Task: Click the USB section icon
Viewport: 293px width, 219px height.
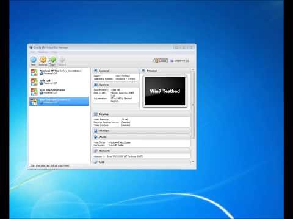Action: click(96, 162)
